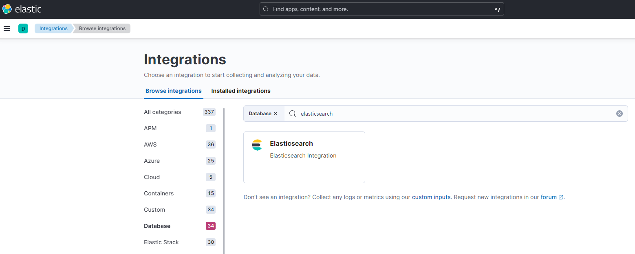Viewport: 635px width, 254px height.
Task: Click the 337 count badge
Action: point(209,112)
